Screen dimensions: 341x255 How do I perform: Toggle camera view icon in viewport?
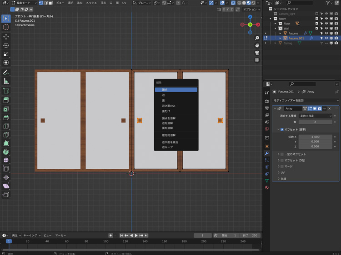pyautogui.click(x=257, y=53)
